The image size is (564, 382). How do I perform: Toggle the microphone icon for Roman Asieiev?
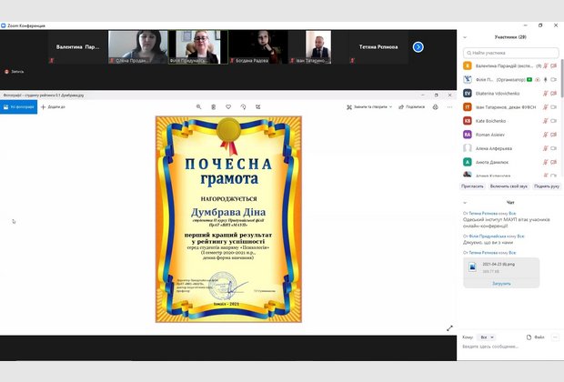tap(545, 134)
